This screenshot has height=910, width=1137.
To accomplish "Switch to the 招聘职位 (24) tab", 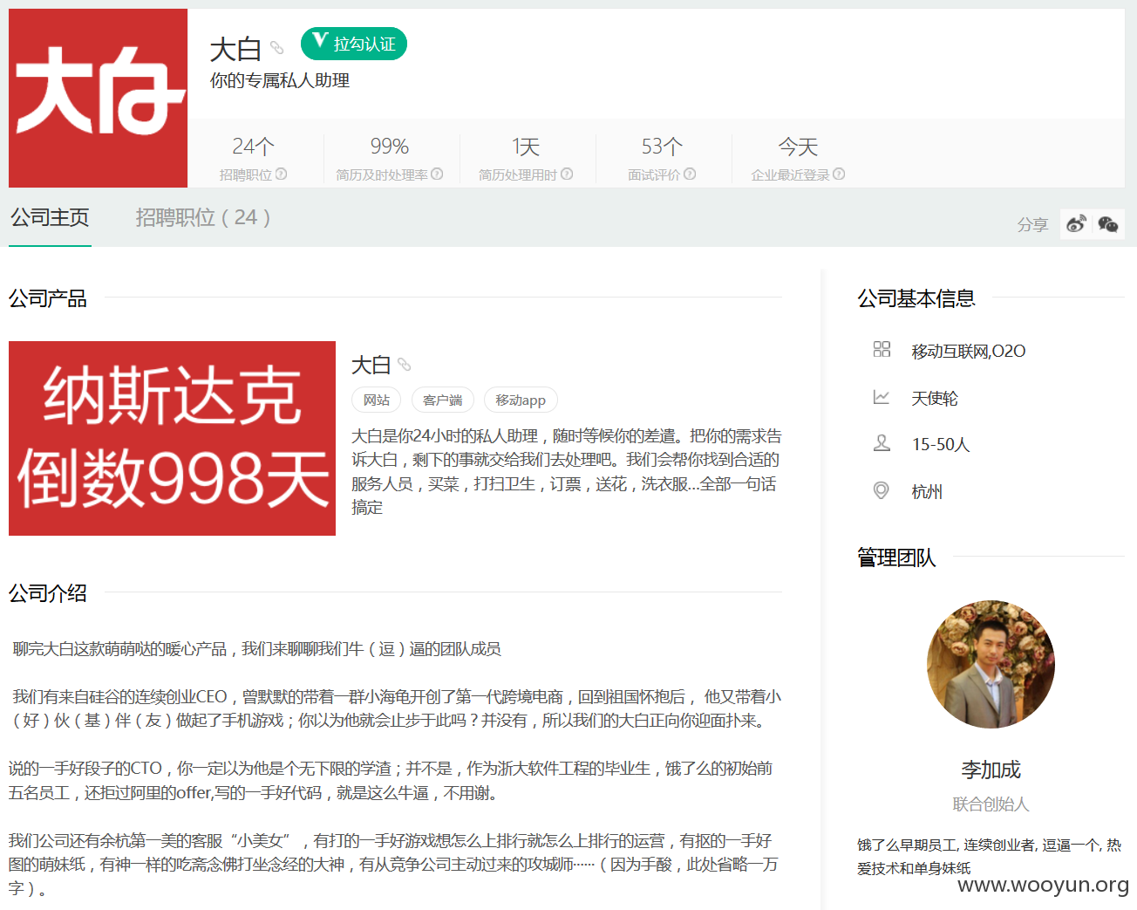I will [x=203, y=217].
